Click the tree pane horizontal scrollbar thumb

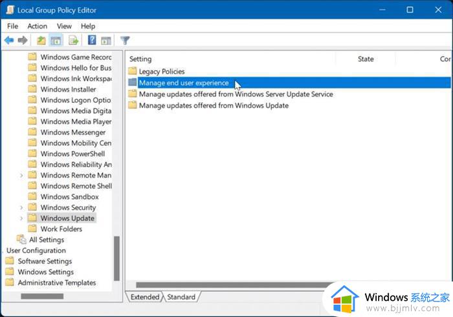pos(42,296)
